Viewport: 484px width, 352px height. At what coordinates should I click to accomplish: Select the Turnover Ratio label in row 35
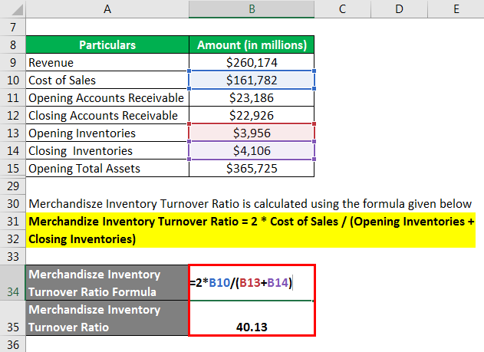click(107, 318)
